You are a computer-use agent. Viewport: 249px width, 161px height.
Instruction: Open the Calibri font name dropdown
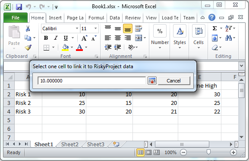pos(77,28)
